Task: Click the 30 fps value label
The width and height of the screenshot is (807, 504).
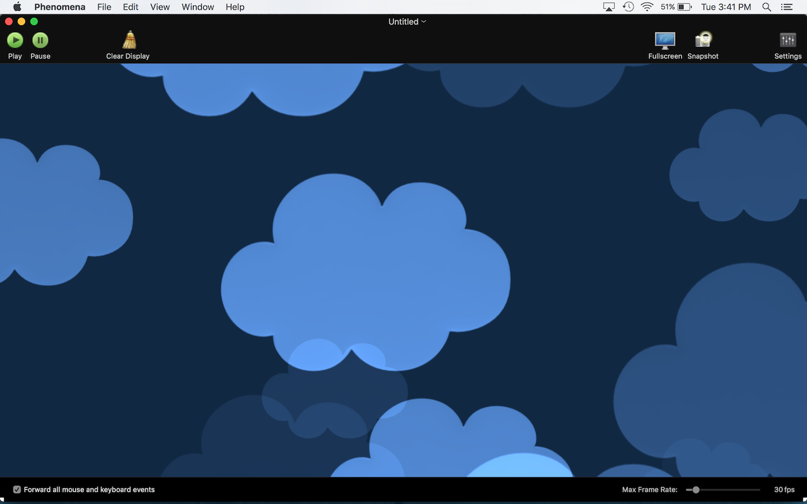Action: pos(784,490)
